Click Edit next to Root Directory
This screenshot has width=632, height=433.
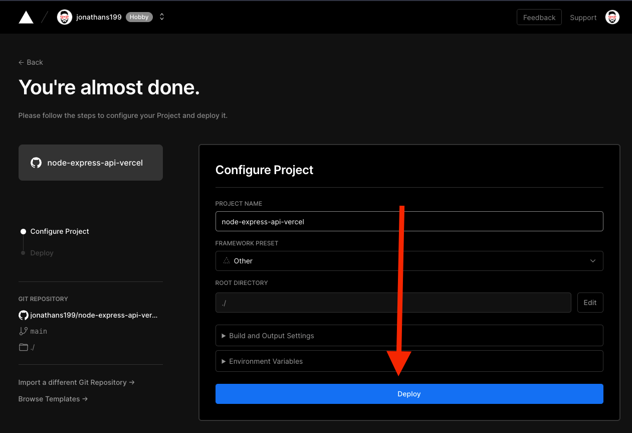[x=590, y=303]
